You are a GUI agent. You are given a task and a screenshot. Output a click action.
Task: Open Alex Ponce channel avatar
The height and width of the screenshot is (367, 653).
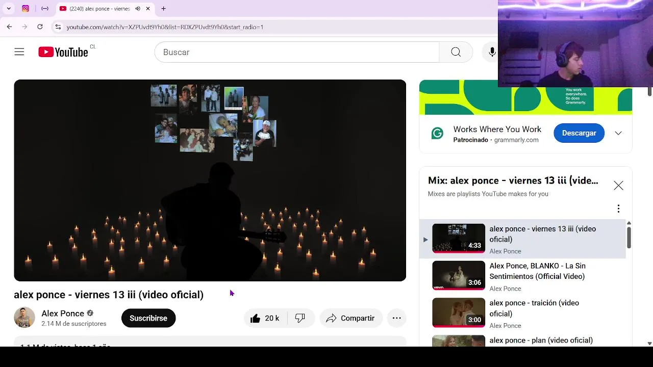coord(24,318)
